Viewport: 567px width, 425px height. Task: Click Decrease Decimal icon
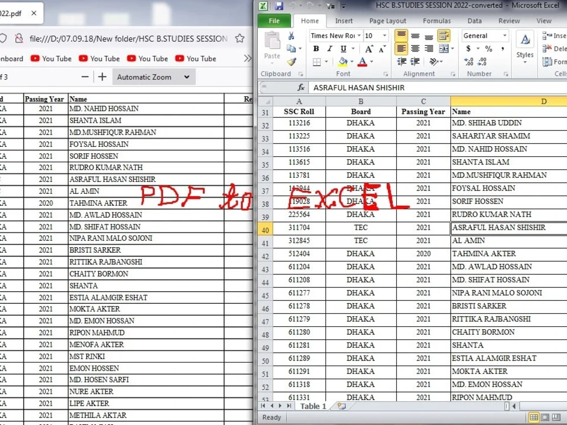(482, 62)
